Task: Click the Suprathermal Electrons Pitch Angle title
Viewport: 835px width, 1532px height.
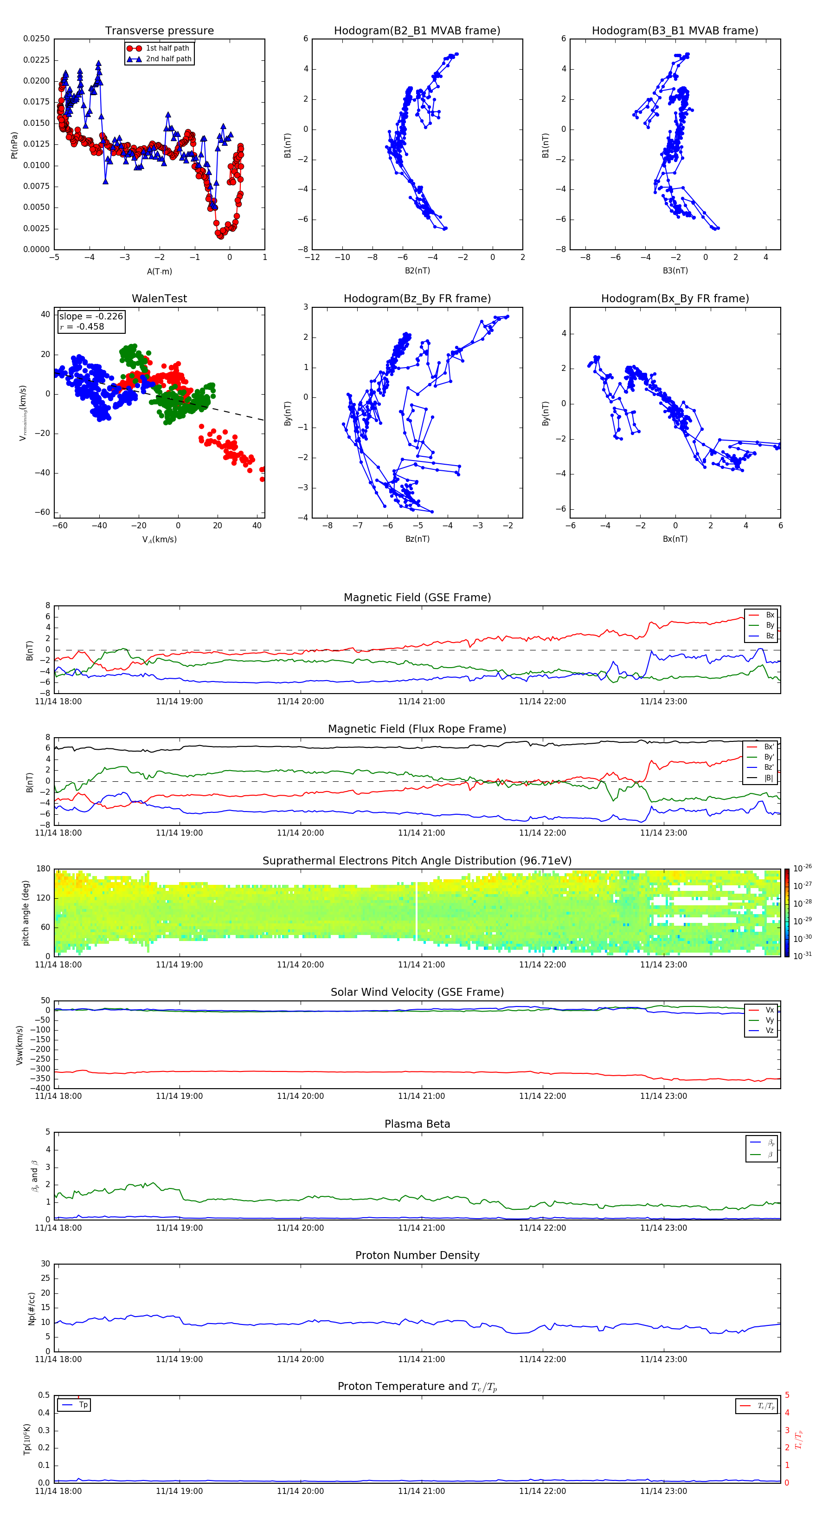Action: pos(417,861)
